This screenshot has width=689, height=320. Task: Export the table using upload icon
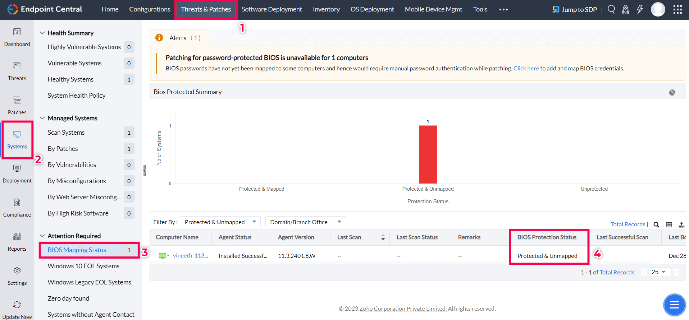(x=681, y=224)
